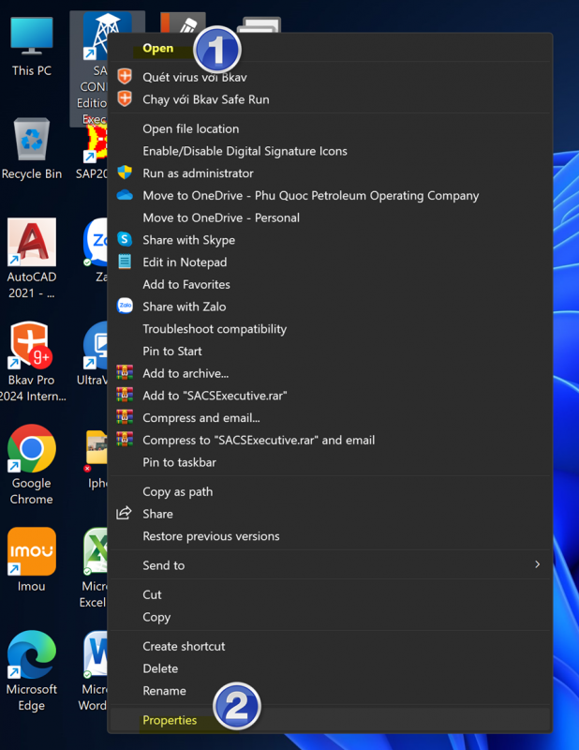The height and width of the screenshot is (750, 579).
Task: Click the OneDrive cloud icon
Action: pos(125,195)
